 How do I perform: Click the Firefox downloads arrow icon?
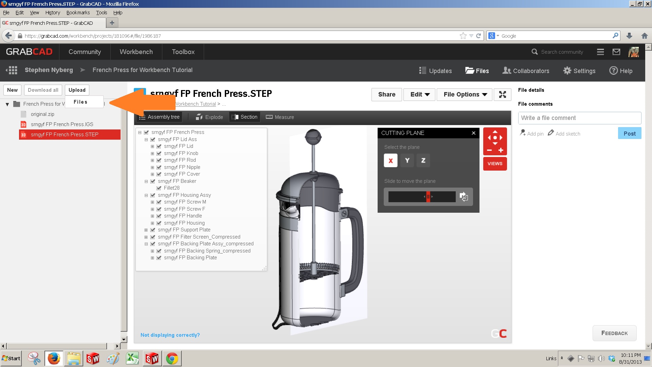(x=629, y=36)
